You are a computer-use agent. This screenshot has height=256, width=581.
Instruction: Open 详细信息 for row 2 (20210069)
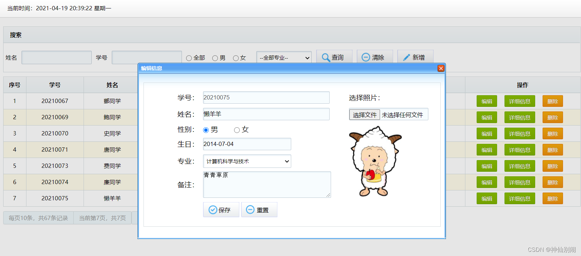(520, 117)
